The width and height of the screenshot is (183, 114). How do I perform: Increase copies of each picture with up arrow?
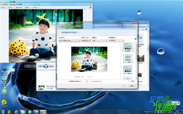click(87, 81)
